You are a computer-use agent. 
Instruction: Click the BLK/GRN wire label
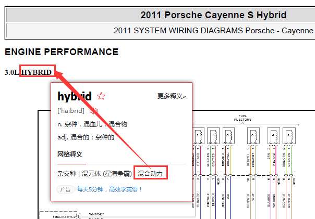[208, 160]
